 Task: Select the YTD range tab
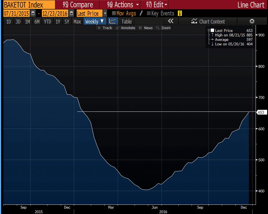coord(47,22)
